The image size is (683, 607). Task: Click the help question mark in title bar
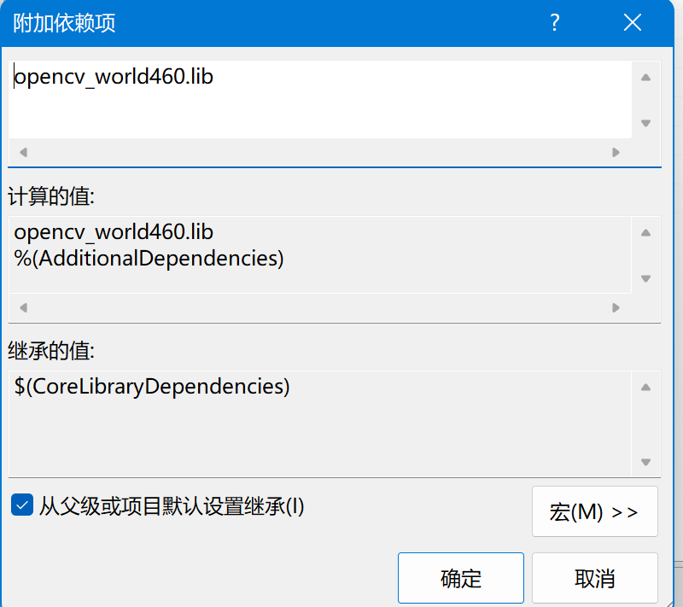555,23
